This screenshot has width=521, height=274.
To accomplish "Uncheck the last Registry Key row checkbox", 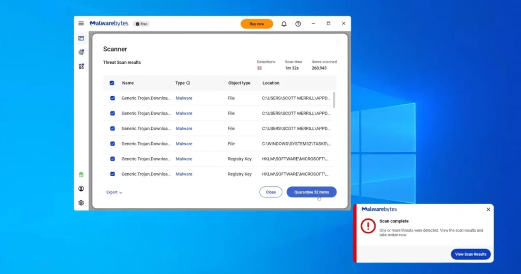I will [x=112, y=174].
